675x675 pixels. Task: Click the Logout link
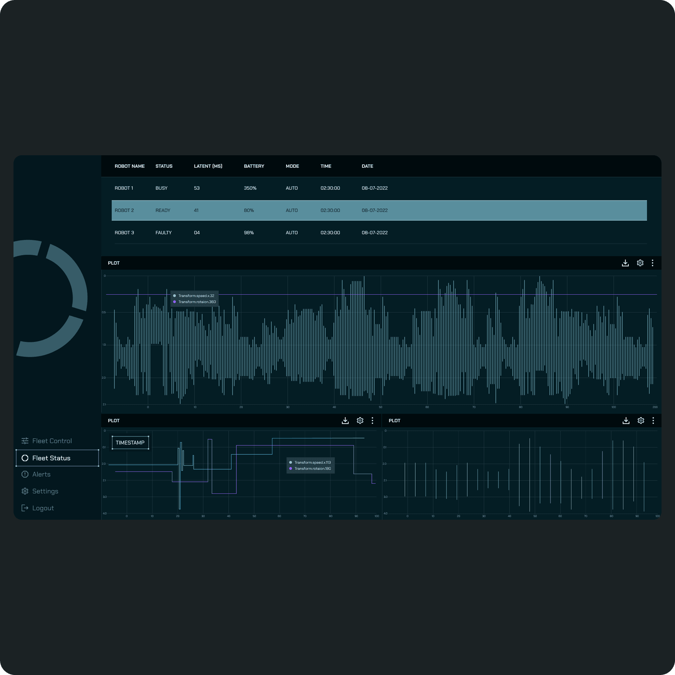(x=43, y=508)
